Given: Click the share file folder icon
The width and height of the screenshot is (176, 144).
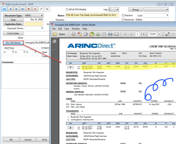Looking at the screenshot, I should point(92,34).
